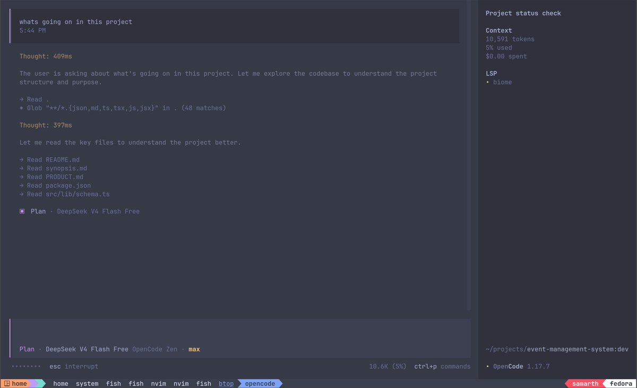Viewport: 637px width, 388px height.
Task: Expand the "Thought: 397ms" block
Action: [x=46, y=125]
